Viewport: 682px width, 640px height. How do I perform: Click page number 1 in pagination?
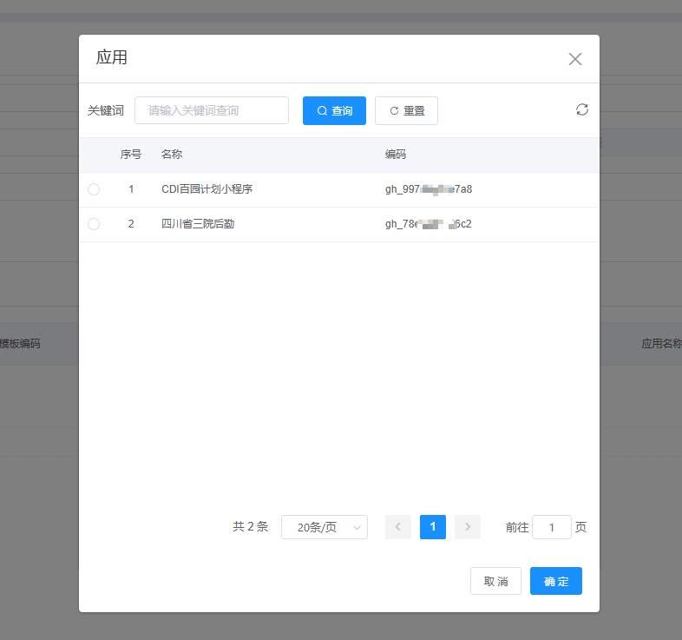click(433, 527)
